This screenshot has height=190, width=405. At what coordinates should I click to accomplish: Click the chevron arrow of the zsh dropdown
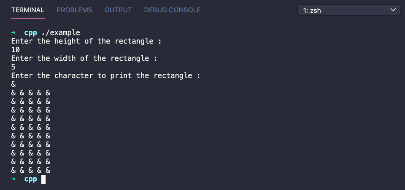tap(393, 10)
